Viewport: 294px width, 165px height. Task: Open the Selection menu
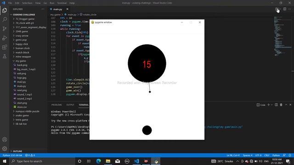27,3
